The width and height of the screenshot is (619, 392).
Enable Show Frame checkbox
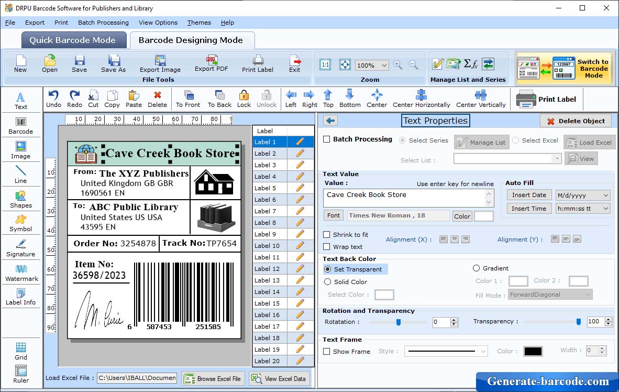tap(326, 351)
